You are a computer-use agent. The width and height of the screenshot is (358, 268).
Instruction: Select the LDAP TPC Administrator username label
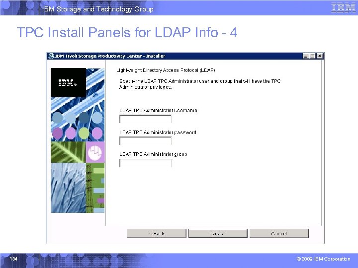[x=158, y=110]
